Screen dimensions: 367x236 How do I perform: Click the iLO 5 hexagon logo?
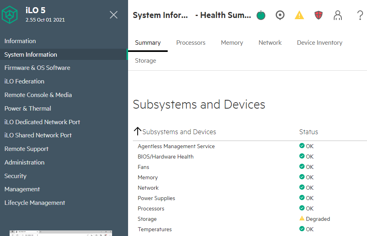click(x=11, y=15)
